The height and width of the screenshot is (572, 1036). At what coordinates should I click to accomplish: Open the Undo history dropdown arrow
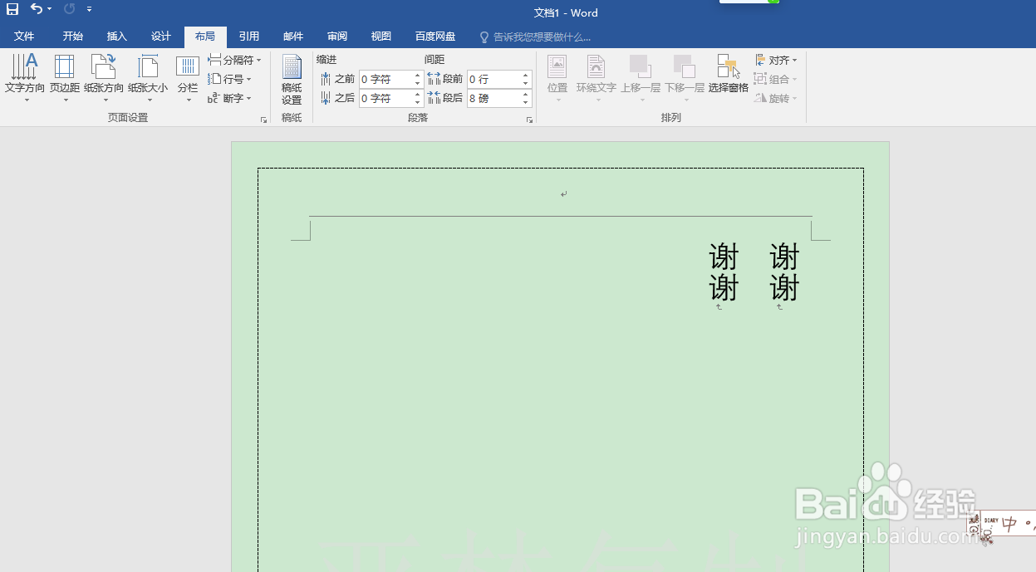pyautogui.click(x=50, y=9)
